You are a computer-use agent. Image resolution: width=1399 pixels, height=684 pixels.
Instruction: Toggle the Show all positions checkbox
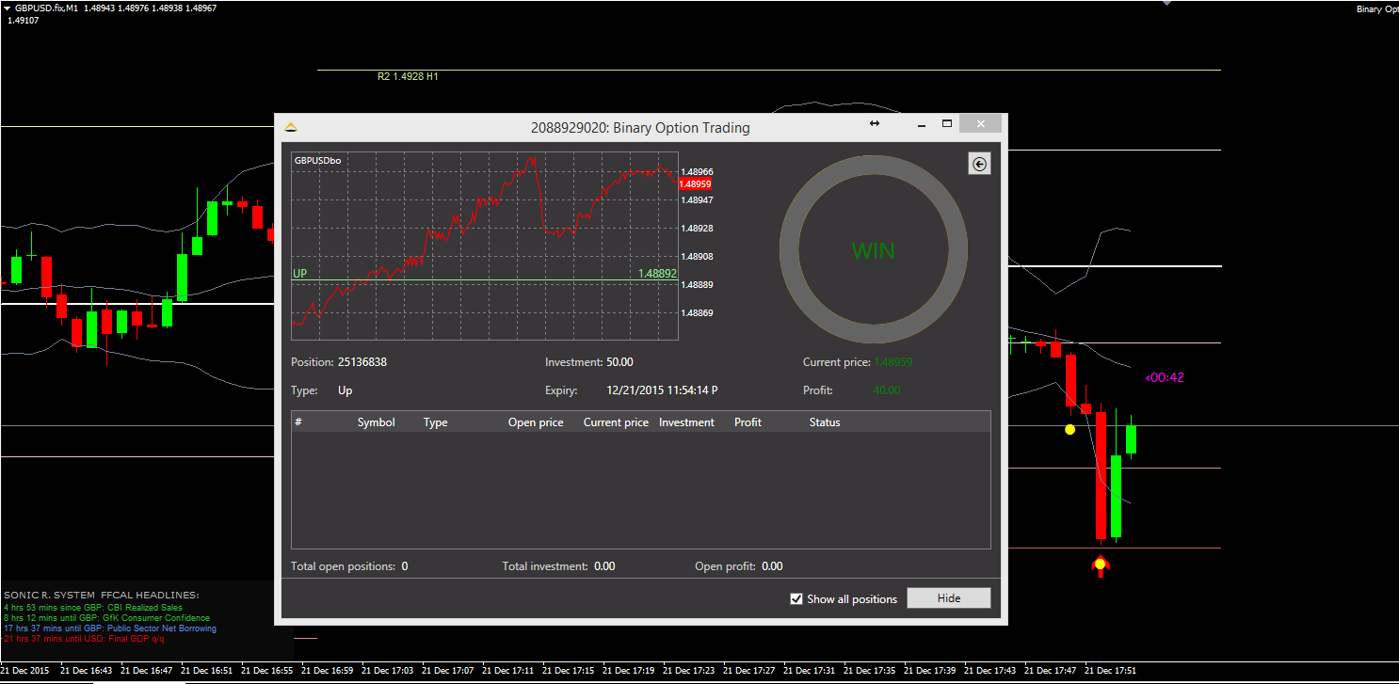pyautogui.click(x=796, y=599)
